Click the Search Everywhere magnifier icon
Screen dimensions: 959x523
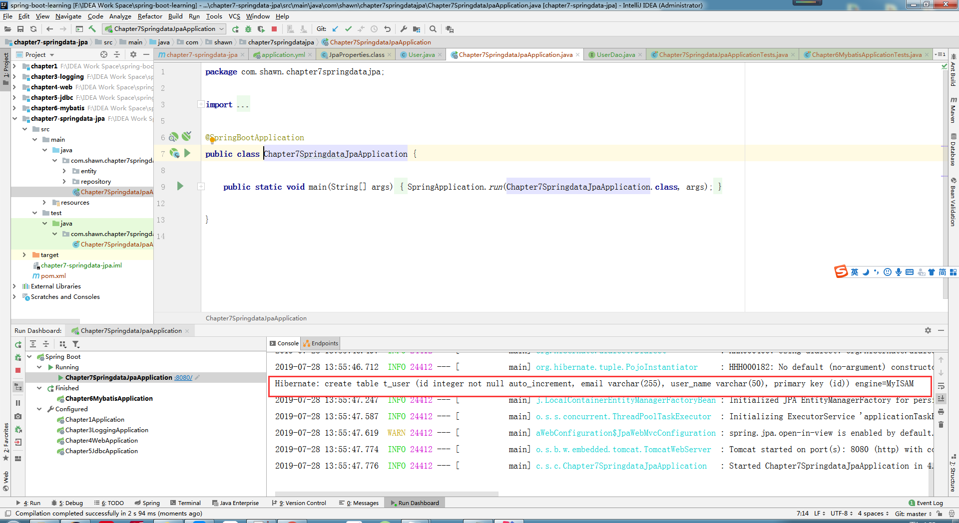pyautogui.click(x=433, y=29)
